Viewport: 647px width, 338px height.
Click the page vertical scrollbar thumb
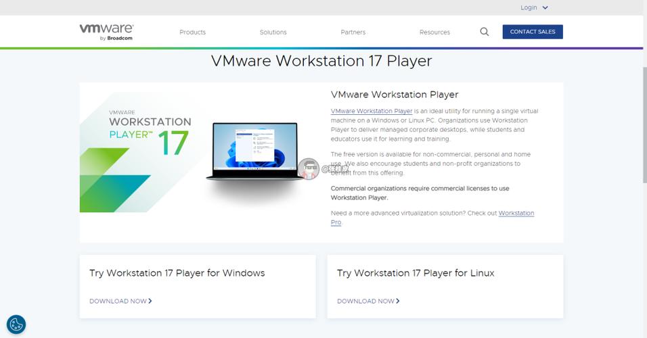(644, 124)
